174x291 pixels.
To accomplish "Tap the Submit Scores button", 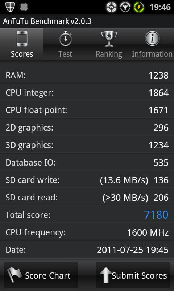I will [133, 275].
